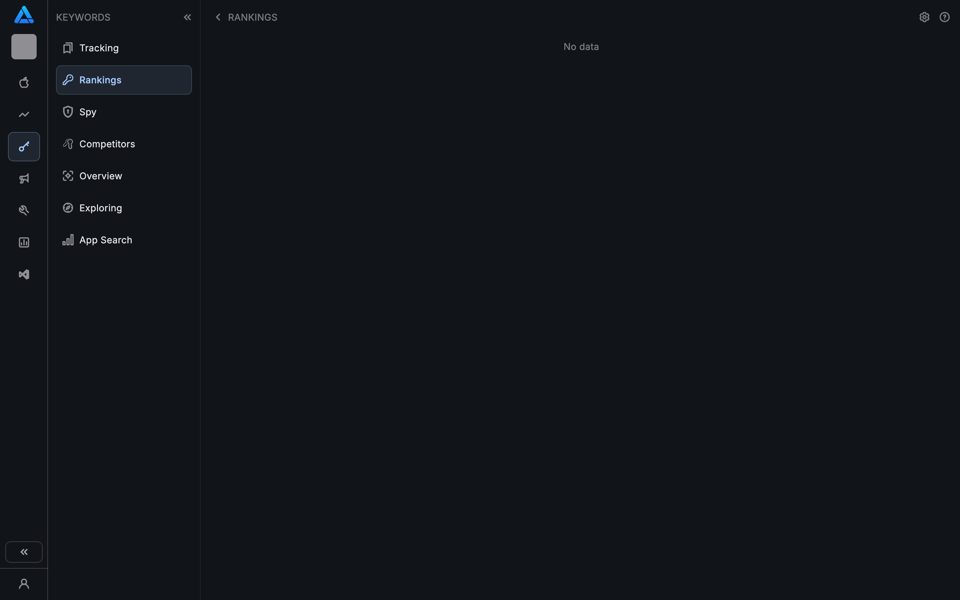
Task: Open the Exploring section
Action: coord(101,208)
